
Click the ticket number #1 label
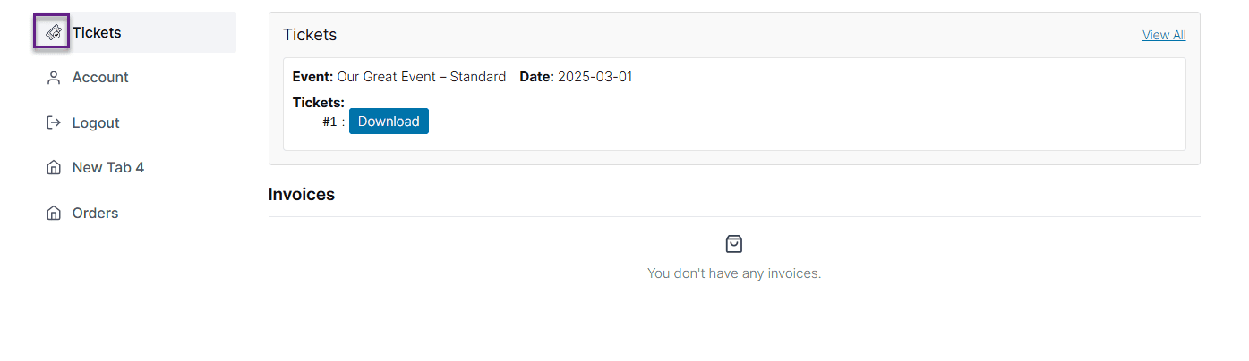[330, 122]
